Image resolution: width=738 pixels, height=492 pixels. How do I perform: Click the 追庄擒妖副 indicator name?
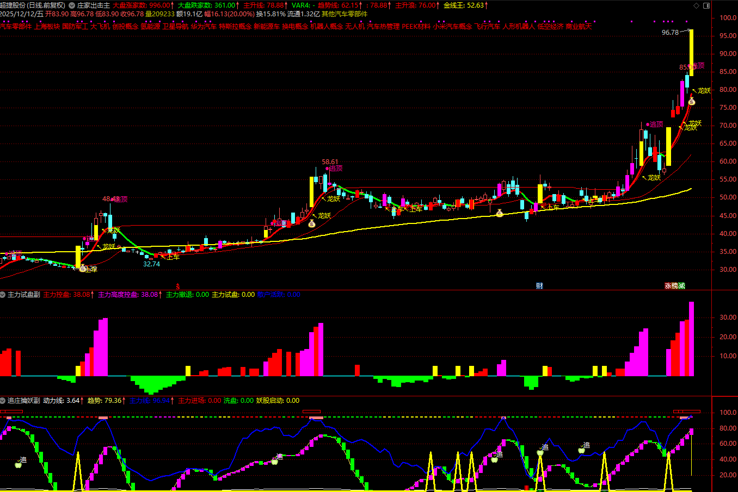pyautogui.click(x=24, y=401)
